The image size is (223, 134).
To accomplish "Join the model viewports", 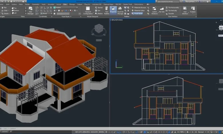I will point(98,11).
